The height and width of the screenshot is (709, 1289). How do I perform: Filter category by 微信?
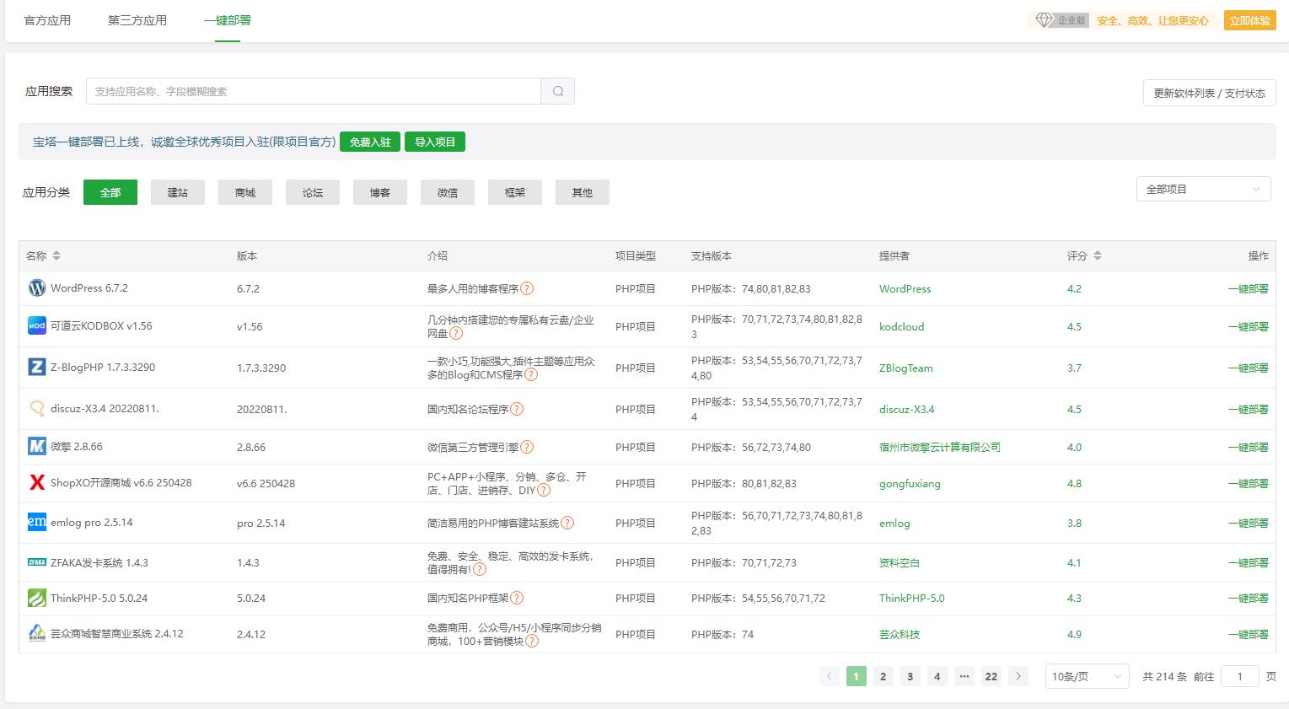pos(448,192)
